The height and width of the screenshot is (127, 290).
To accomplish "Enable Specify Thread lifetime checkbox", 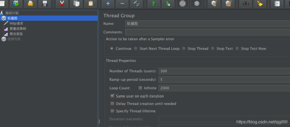I will (112, 111).
